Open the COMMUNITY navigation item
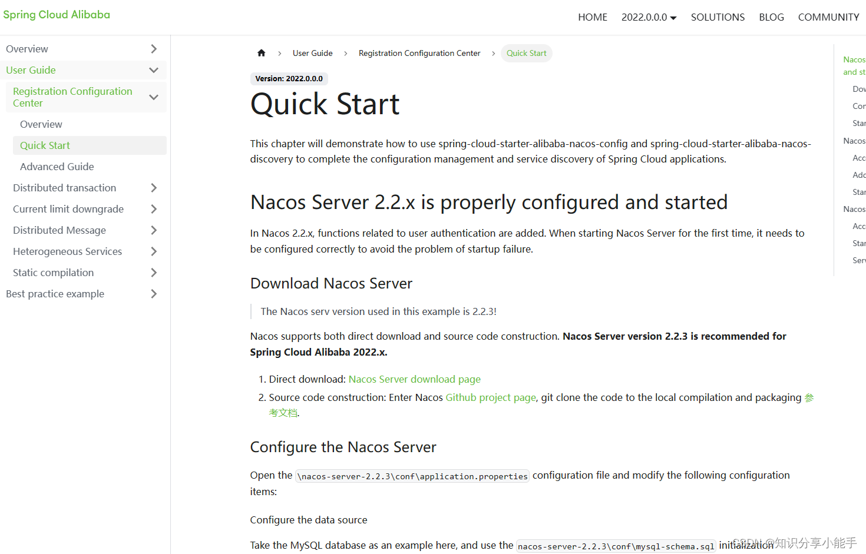 [x=828, y=17]
